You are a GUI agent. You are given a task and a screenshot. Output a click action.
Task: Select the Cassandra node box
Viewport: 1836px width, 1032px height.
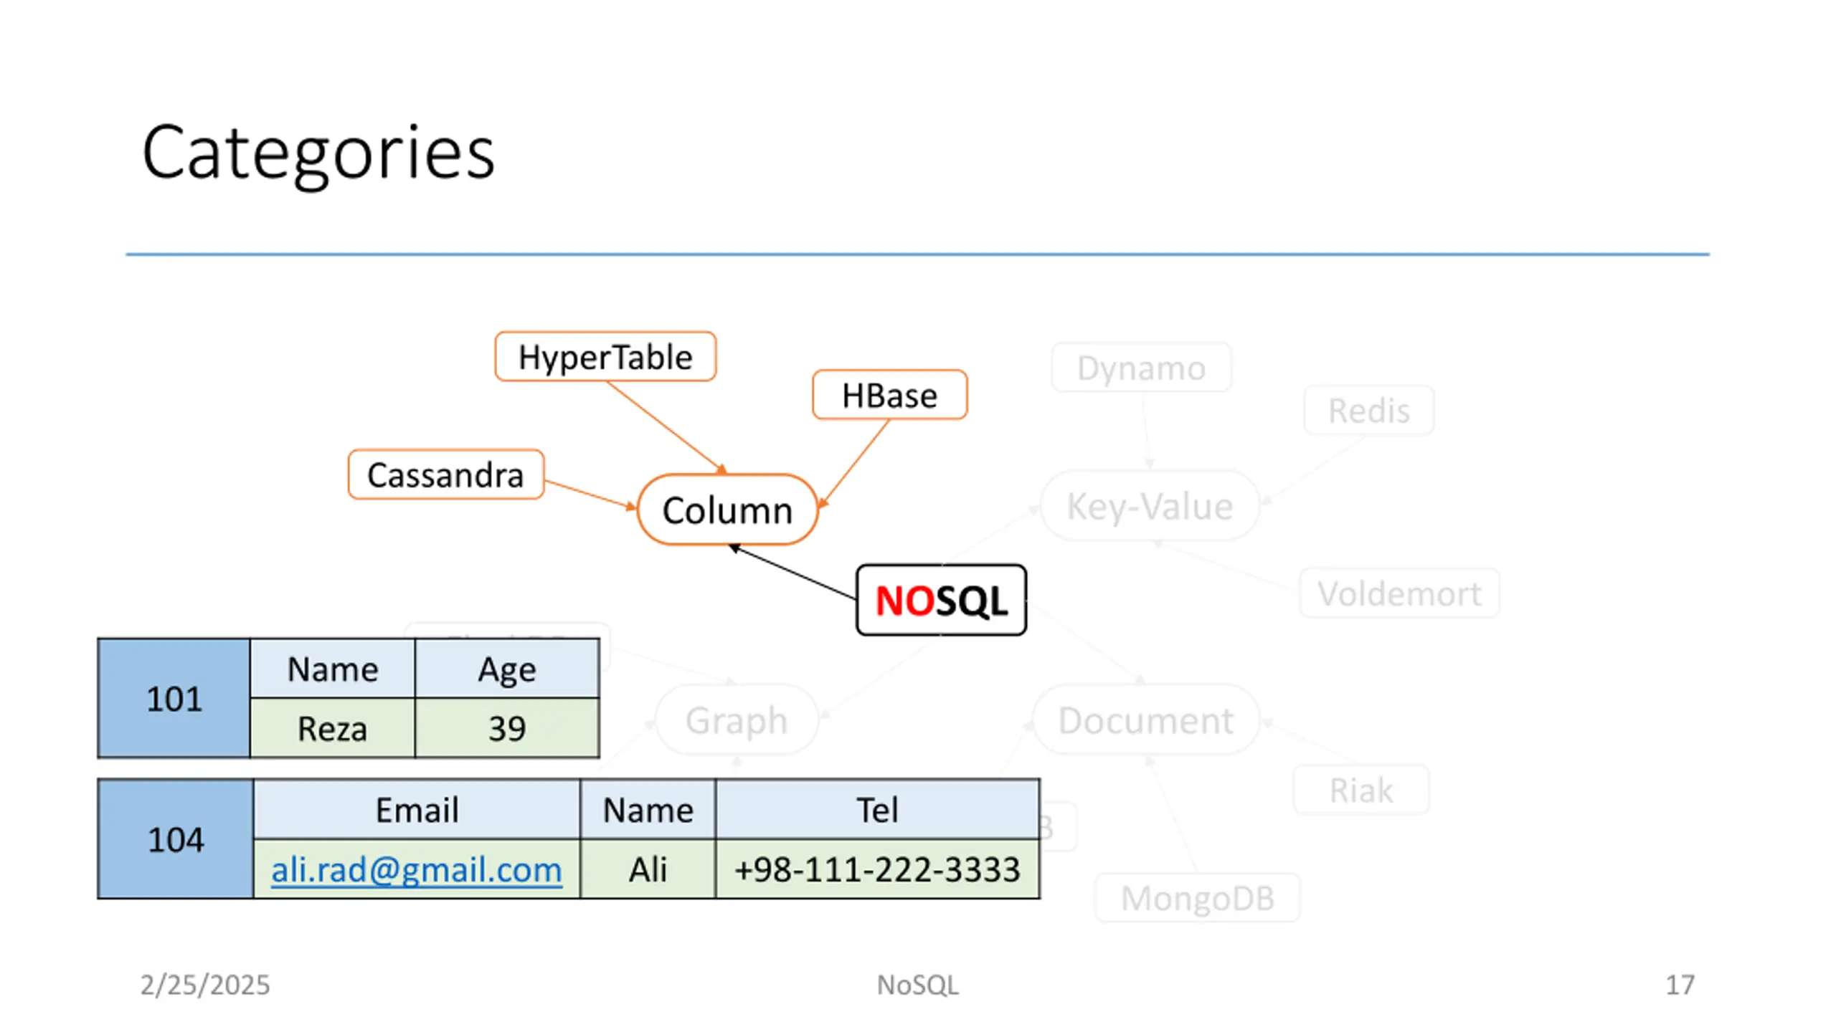(x=445, y=474)
